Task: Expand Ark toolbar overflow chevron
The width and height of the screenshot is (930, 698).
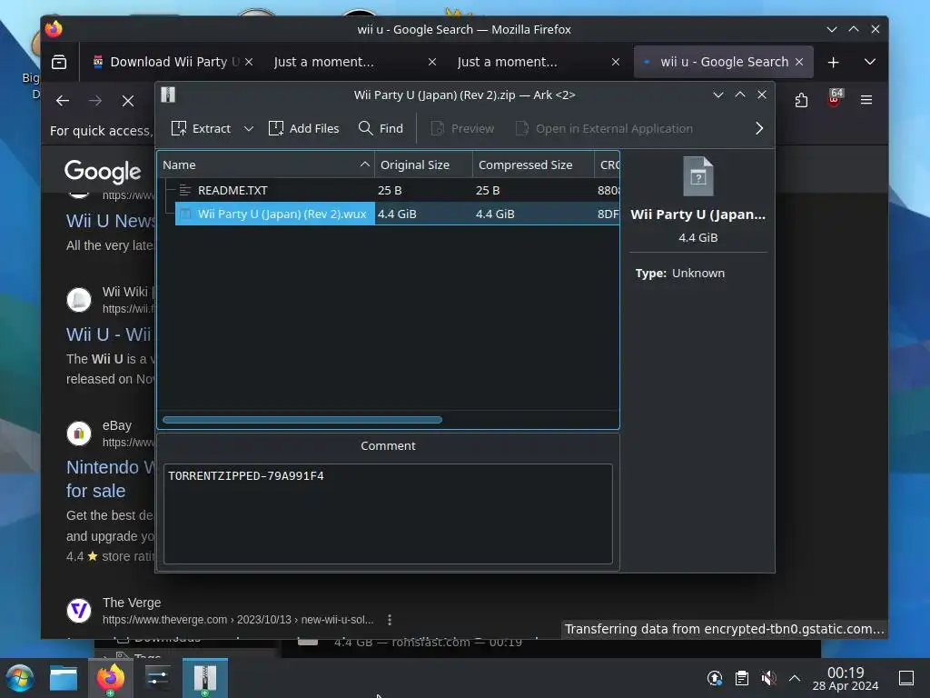Action: coord(759,128)
